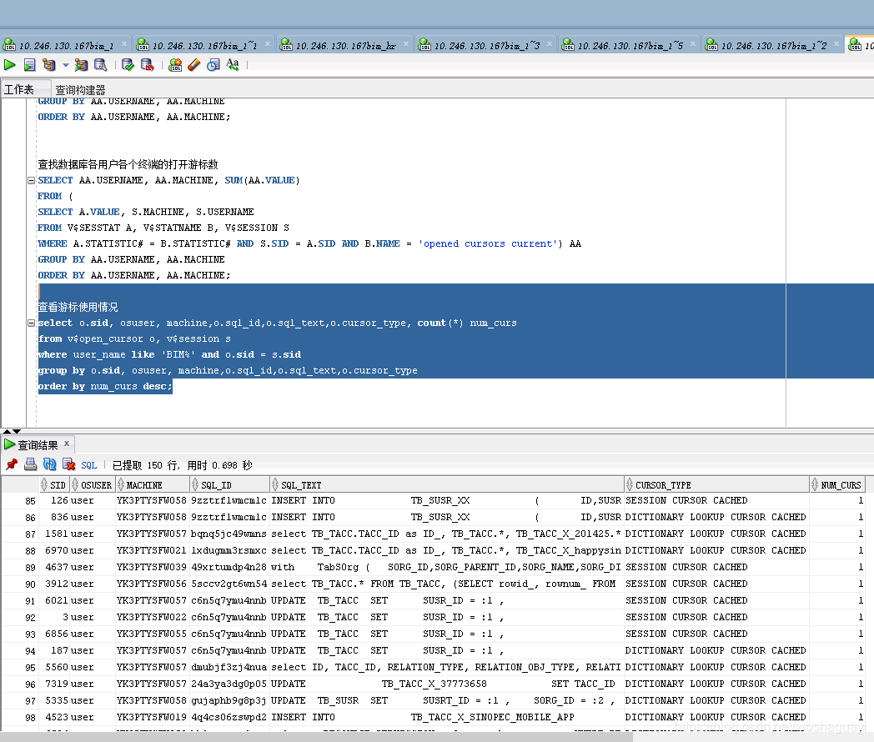Image resolution: width=874 pixels, height=742 pixels.
Task: Sort by the SID column header
Action: point(54,485)
